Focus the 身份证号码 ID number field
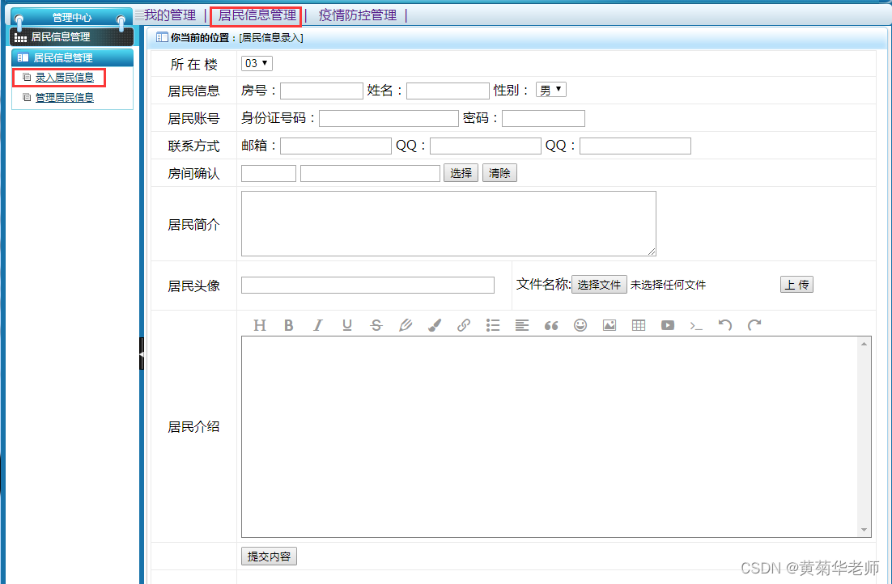Screen dimensions: 892x584 389,118
